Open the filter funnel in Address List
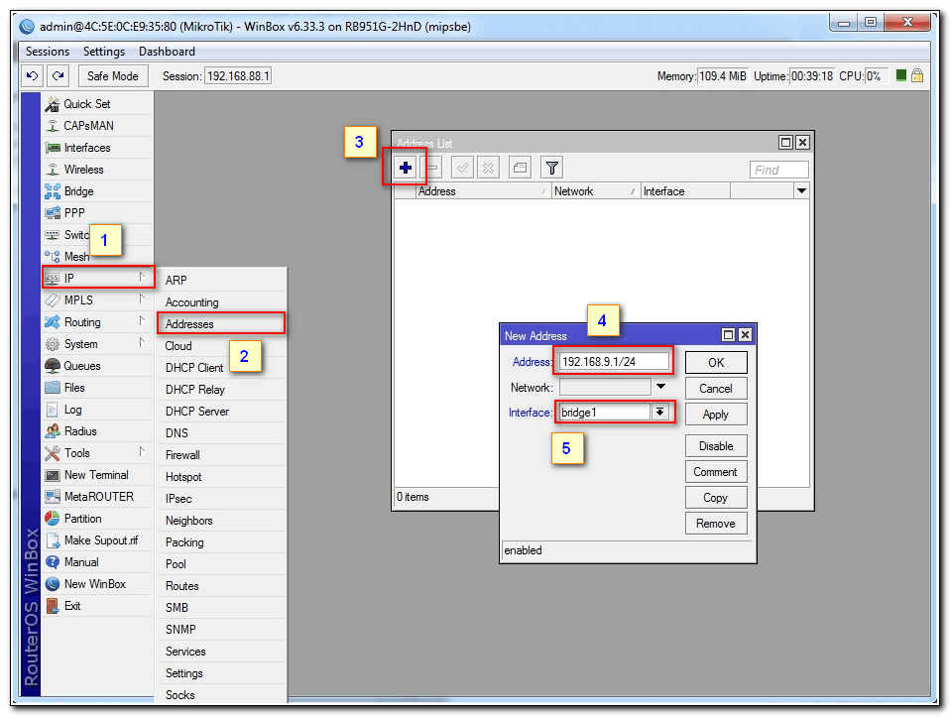 pos(552,168)
